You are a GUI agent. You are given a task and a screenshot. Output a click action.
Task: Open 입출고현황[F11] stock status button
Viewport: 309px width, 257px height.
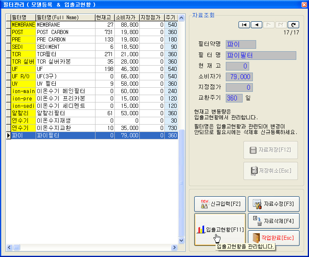[x=220, y=230]
